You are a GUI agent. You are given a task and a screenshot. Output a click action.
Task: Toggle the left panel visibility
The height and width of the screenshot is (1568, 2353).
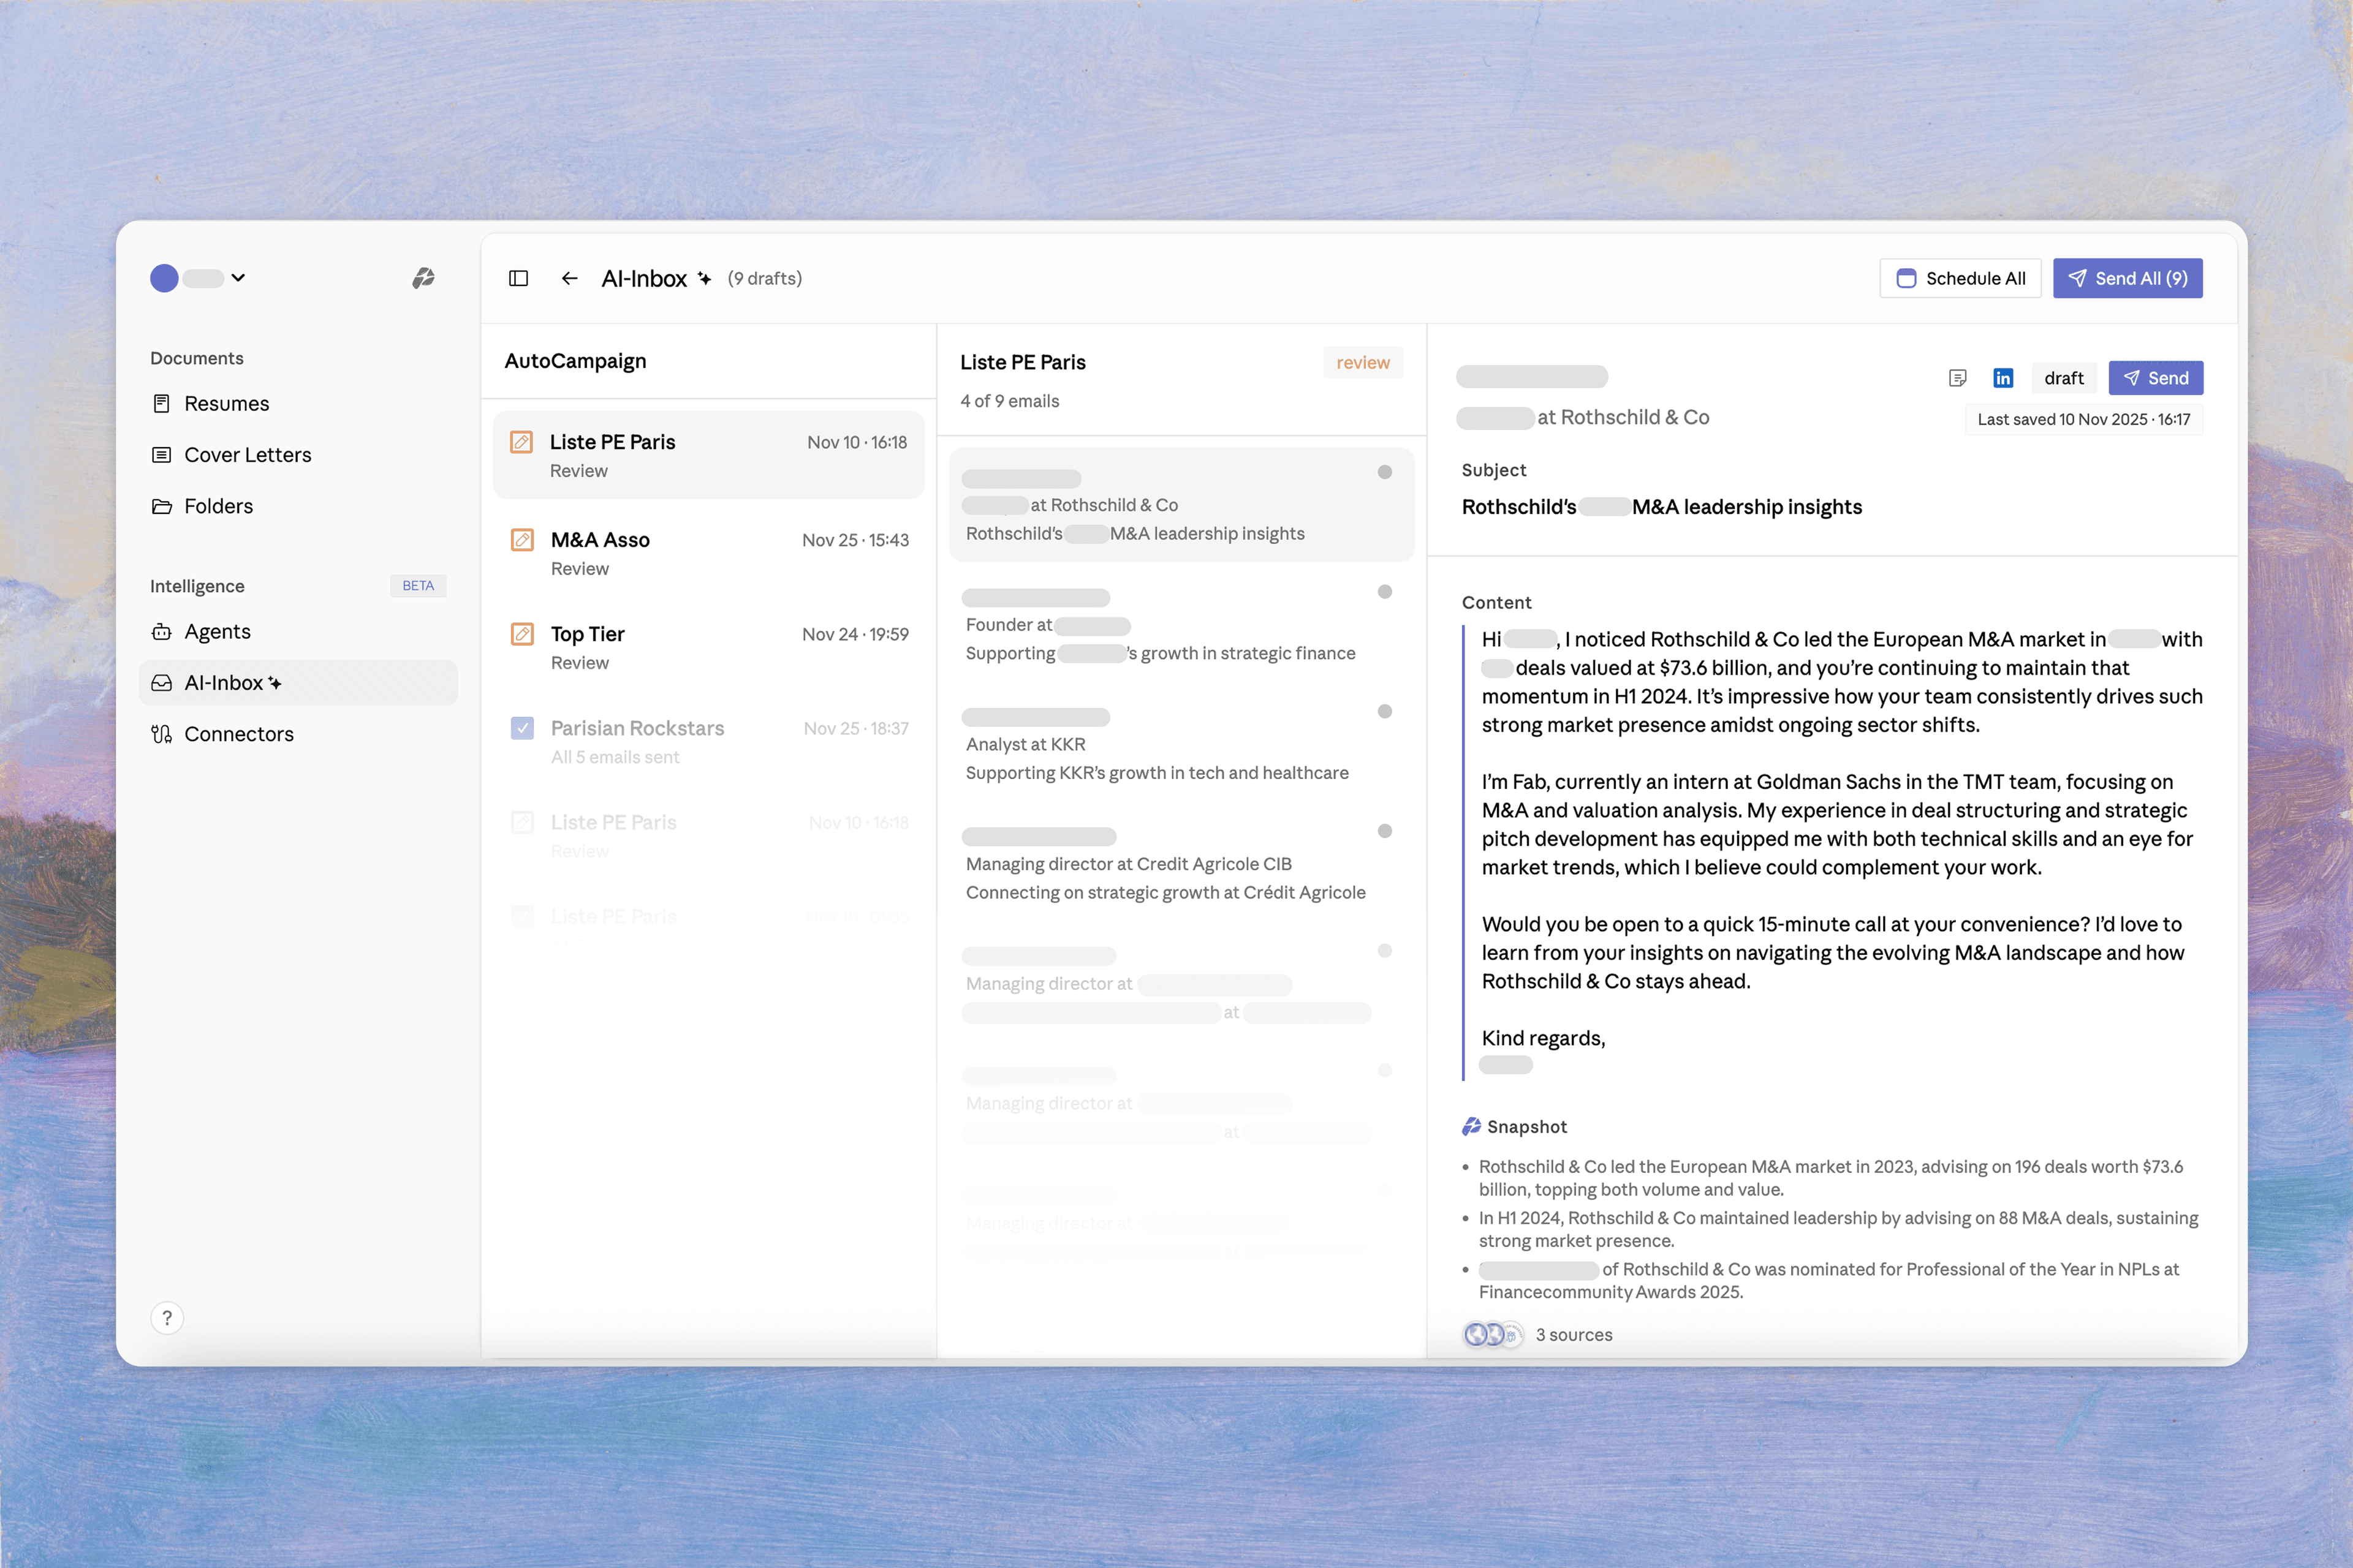[x=518, y=278]
